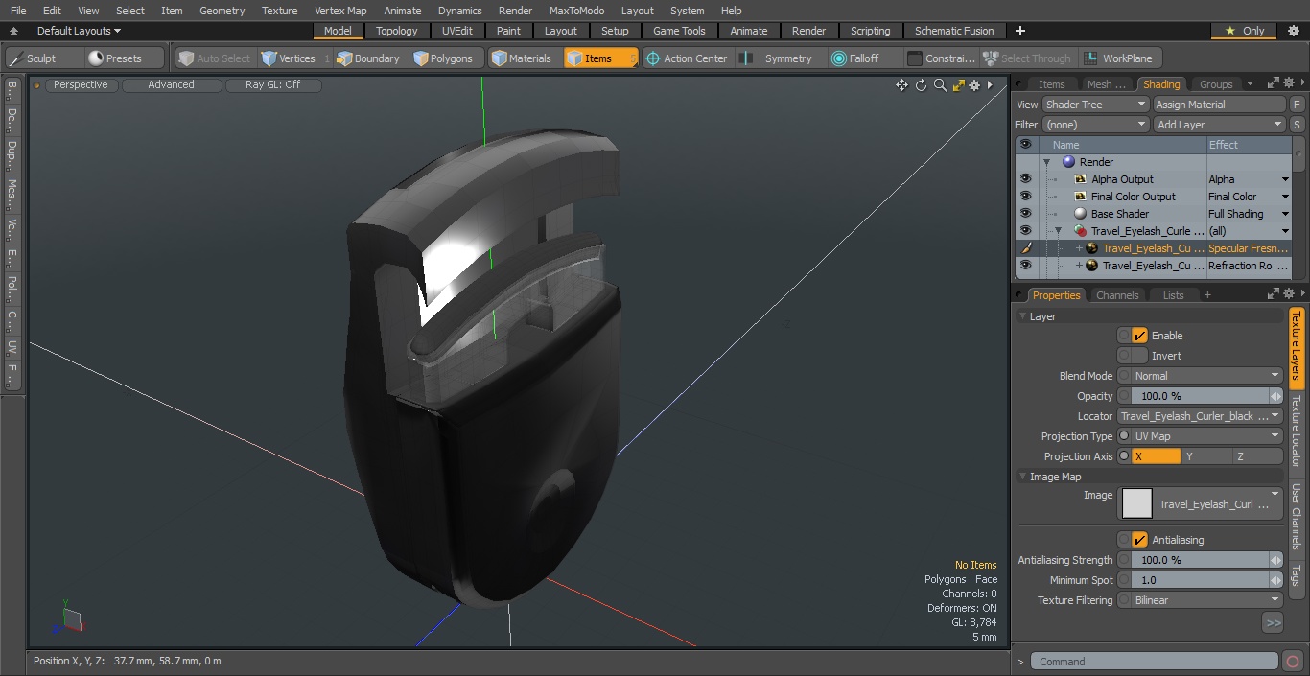1310x676 pixels.
Task: Hide the Base Shader layer visibility
Action: click(1025, 214)
